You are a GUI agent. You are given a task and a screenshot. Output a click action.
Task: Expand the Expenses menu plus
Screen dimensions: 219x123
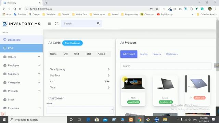point(39,108)
